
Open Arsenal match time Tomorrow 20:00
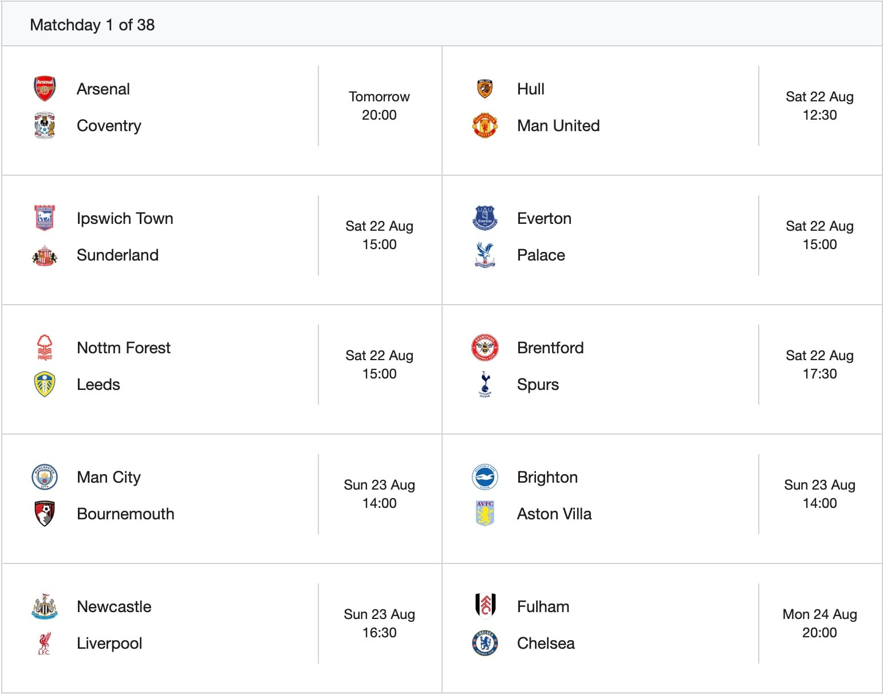point(379,105)
